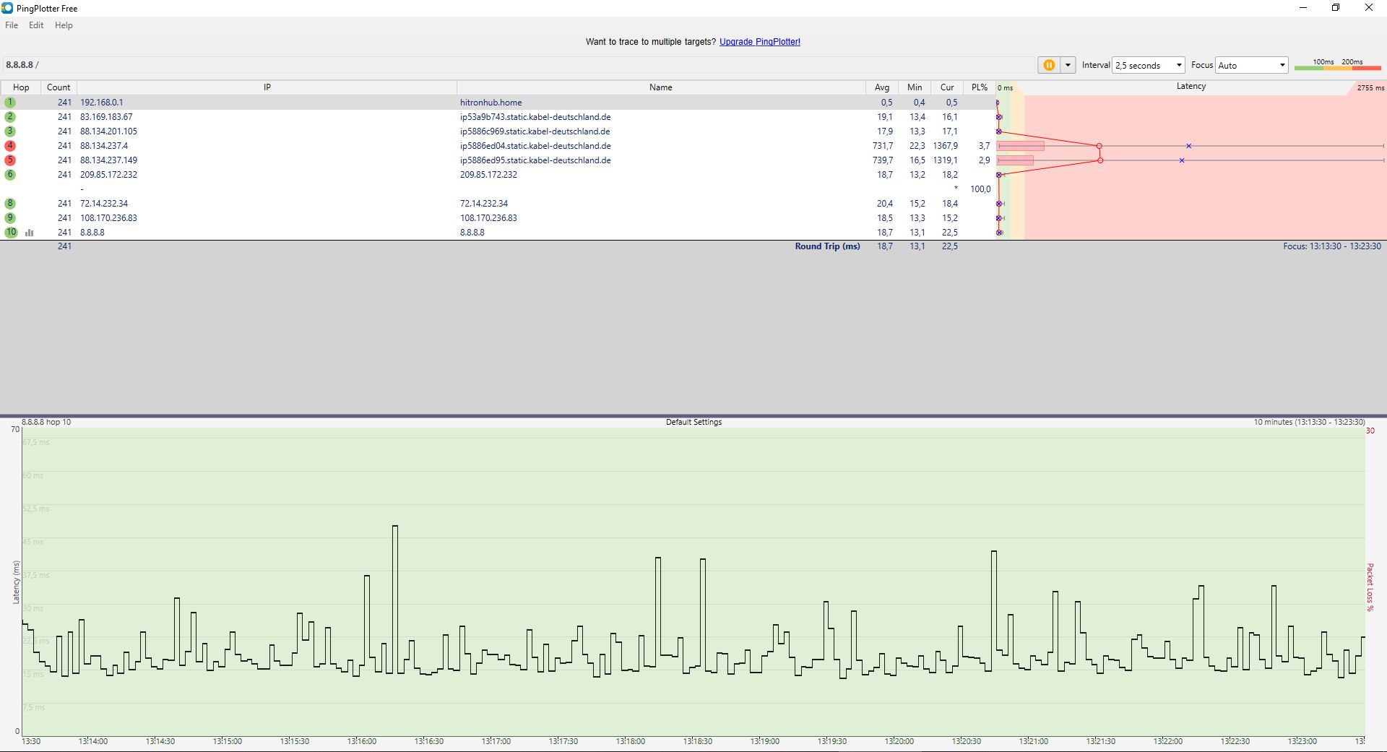Select IP address 108.170.236.83 in IP column
The image size is (1387, 752).
[x=108, y=218]
